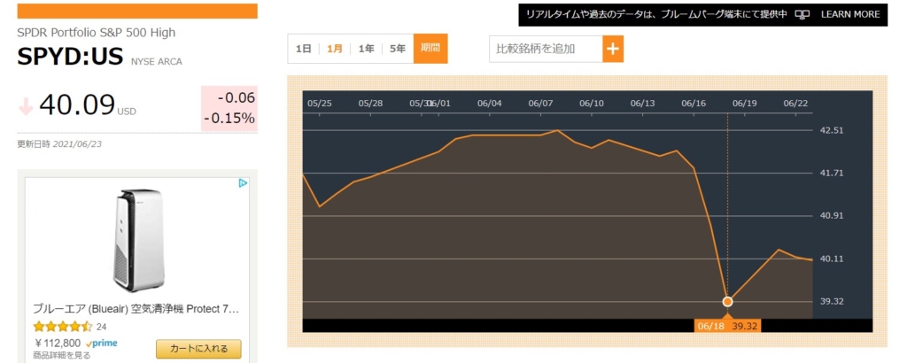The width and height of the screenshot is (907, 363).
Task: Click the star rating in the ad
Action: [63, 327]
